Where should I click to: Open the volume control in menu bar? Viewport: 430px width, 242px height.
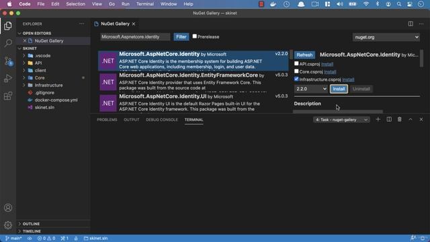click(x=340, y=4)
